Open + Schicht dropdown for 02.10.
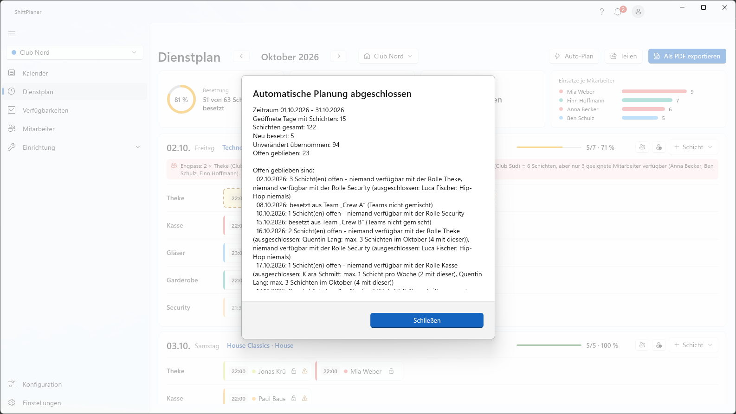The height and width of the screenshot is (414, 736). tap(693, 147)
